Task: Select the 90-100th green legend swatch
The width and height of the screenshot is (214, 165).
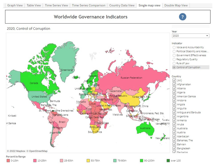Action: [x=142, y=161]
